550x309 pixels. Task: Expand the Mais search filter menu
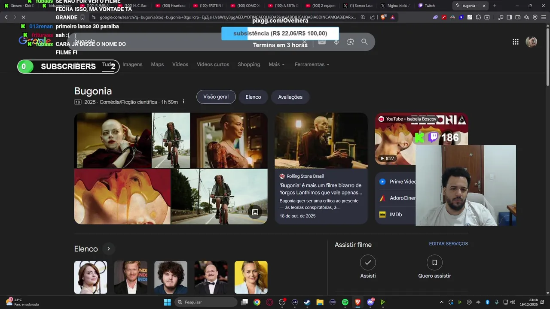pyautogui.click(x=277, y=64)
